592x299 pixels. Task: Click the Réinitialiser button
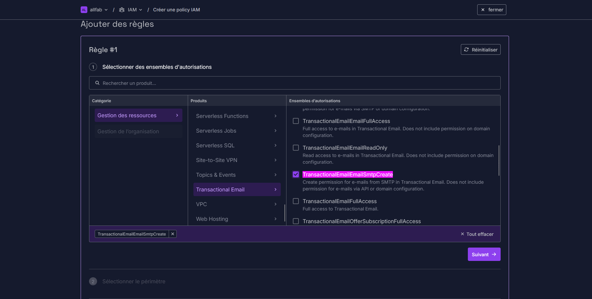pyautogui.click(x=481, y=49)
